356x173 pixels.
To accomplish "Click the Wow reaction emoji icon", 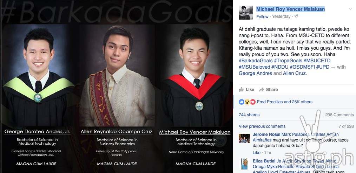I will pyautogui.click(x=247, y=102).
